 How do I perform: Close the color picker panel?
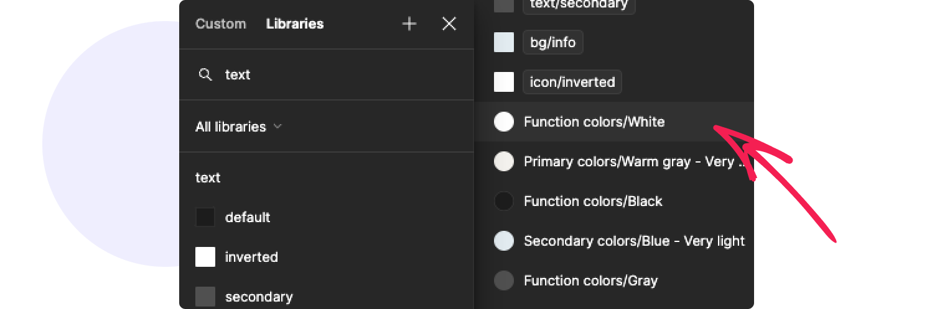pyautogui.click(x=449, y=24)
